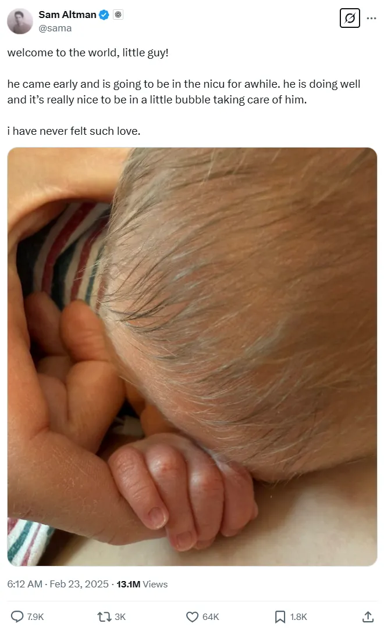Click the reply speech bubble icon
Viewport: 384px width, 631px height.
[17, 616]
